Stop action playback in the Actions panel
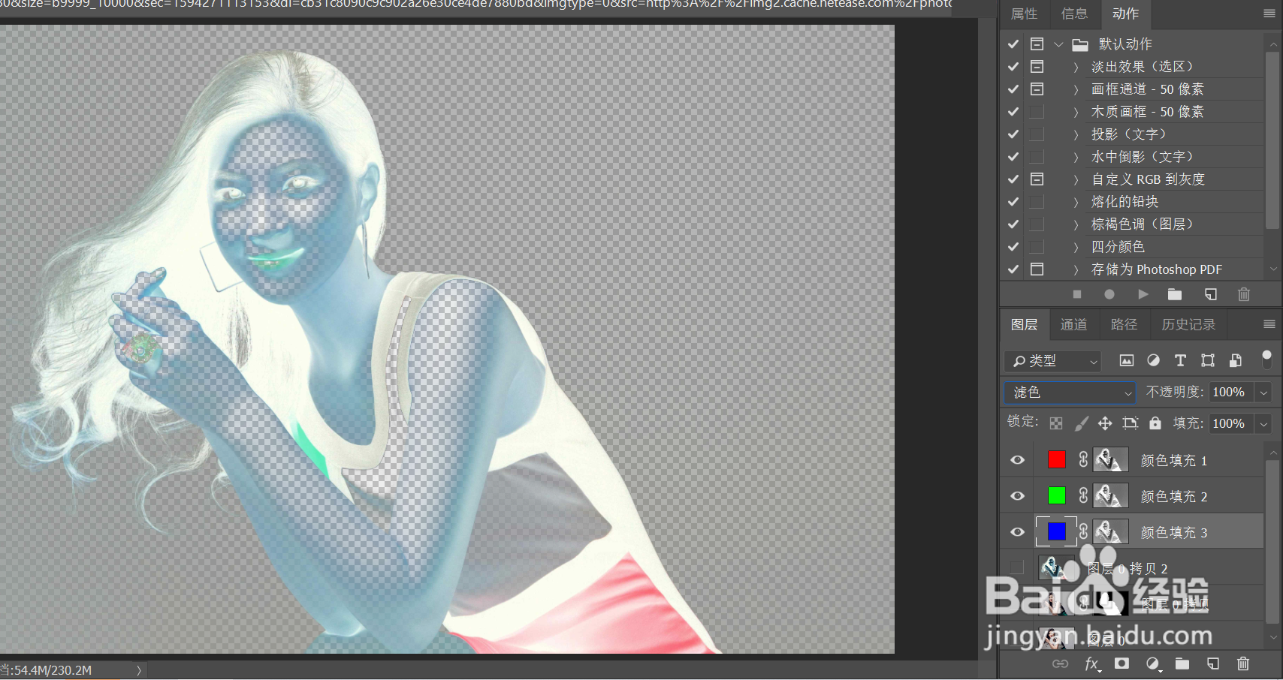The image size is (1283, 680). (x=1077, y=294)
